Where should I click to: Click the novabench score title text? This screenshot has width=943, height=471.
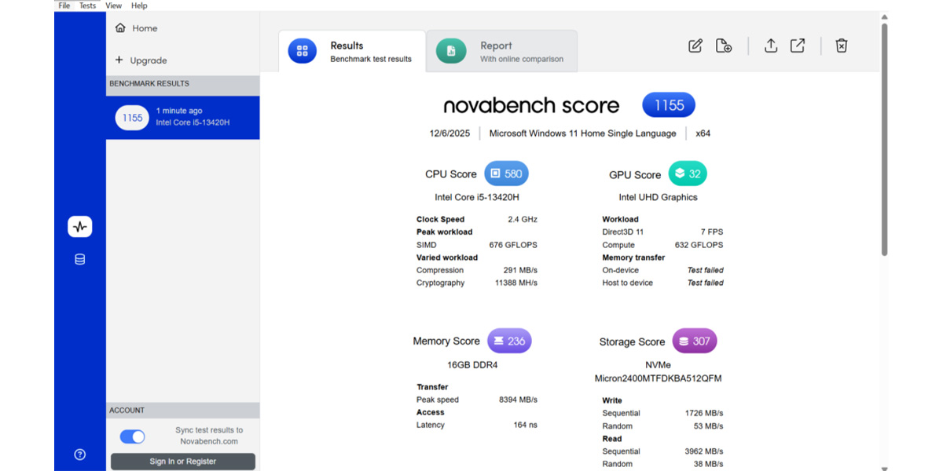(531, 106)
